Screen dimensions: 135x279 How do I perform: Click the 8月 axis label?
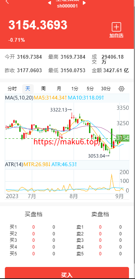point(73,196)
